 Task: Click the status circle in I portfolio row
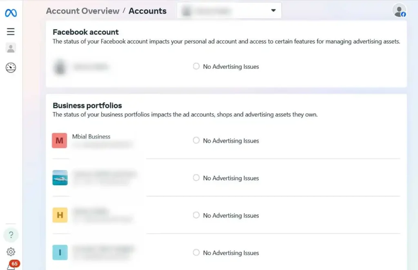pyautogui.click(x=196, y=252)
